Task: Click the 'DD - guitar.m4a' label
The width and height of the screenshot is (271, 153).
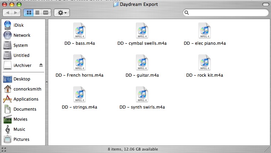Action: [142, 75]
